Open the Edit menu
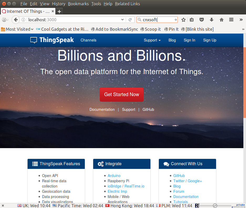Image resolution: width=246 pixels, height=208 pixels. pyautogui.click(x=34, y=4)
